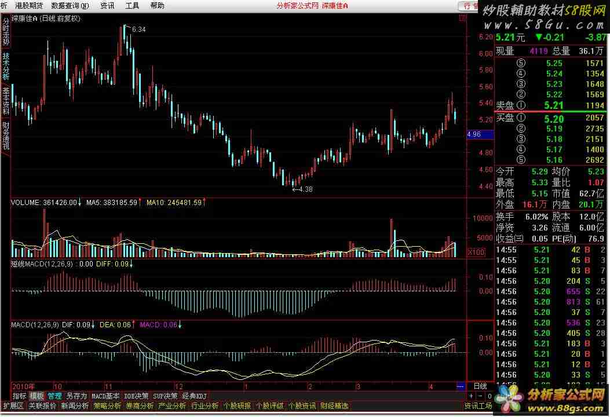Open 新闻分析
This screenshot has width=610, height=417.
[75, 406]
